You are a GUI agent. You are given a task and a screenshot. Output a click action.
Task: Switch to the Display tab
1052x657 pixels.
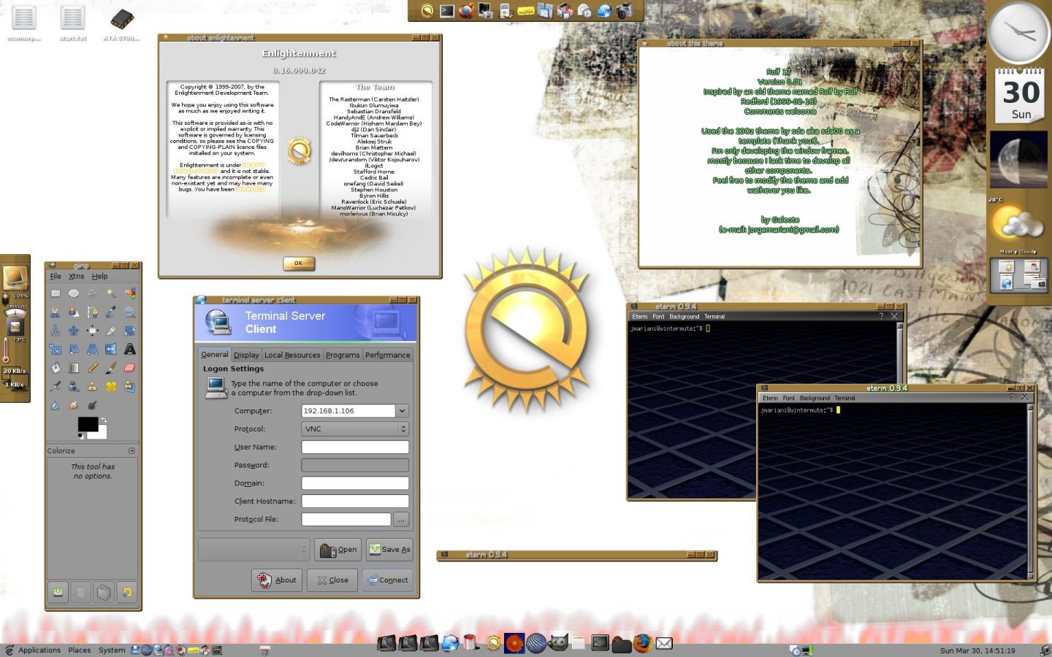click(x=246, y=355)
